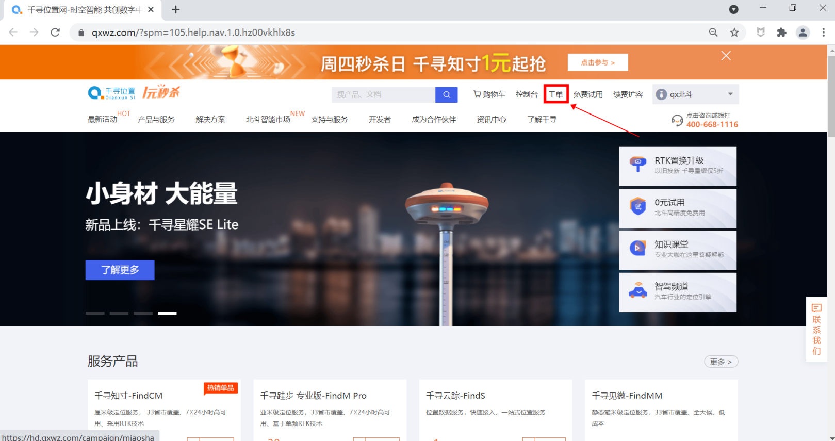
Task: Open the 了解千寻 menu
Action: coord(542,119)
